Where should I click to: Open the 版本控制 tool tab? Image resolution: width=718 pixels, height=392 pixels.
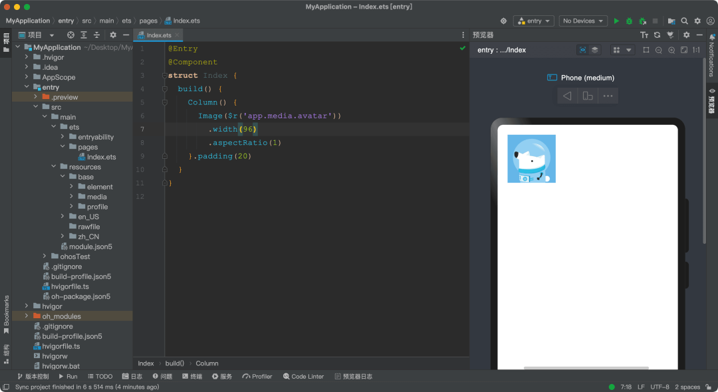click(x=33, y=377)
